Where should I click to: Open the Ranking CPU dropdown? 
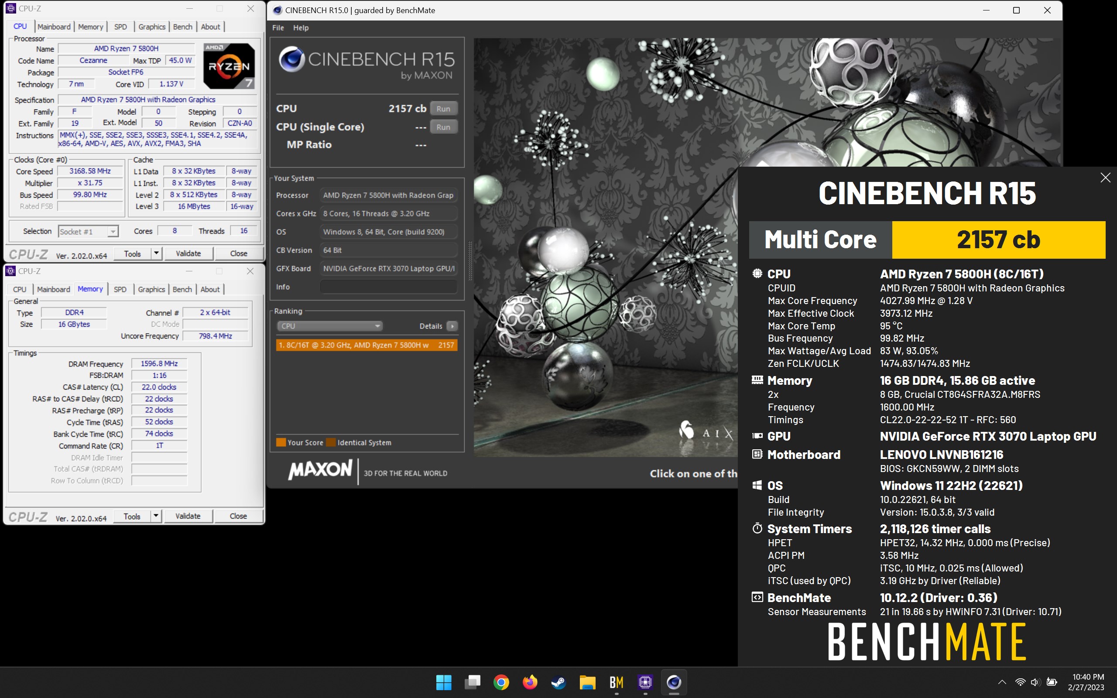click(329, 326)
